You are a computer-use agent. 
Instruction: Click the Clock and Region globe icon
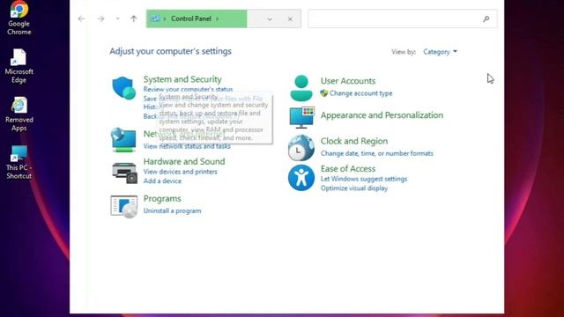(301, 148)
